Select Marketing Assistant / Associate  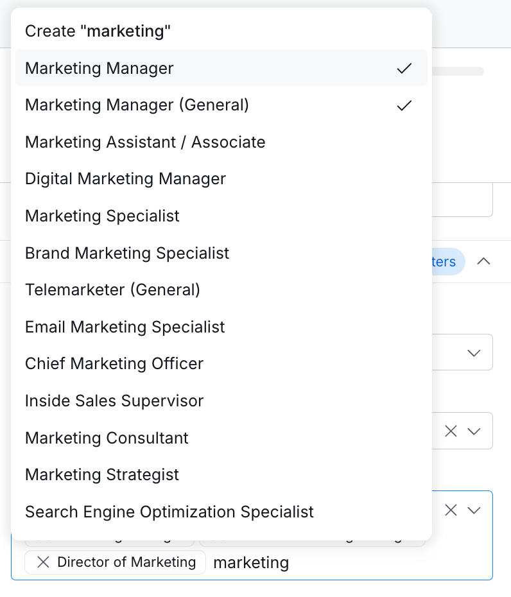[145, 142]
